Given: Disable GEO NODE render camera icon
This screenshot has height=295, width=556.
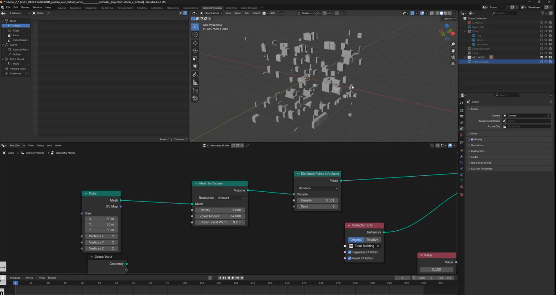Looking at the screenshot, I should 550,57.
